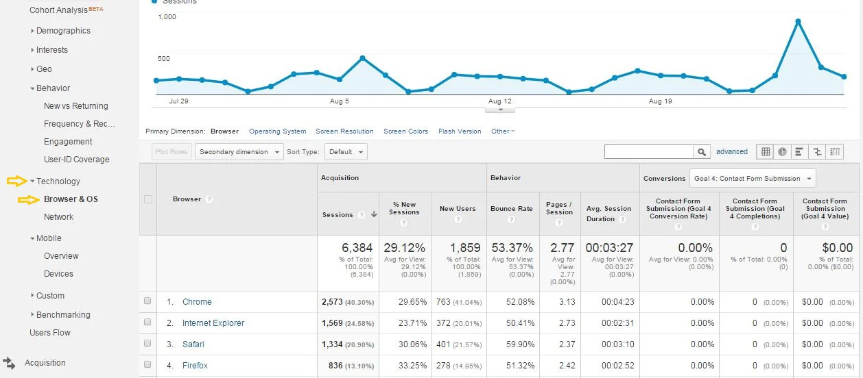The image size is (863, 378).
Task: Select the pivot table view icon
Action: point(835,152)
